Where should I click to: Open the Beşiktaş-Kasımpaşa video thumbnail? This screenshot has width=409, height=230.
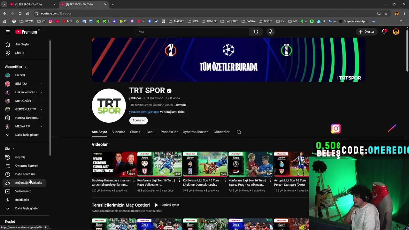114,164
